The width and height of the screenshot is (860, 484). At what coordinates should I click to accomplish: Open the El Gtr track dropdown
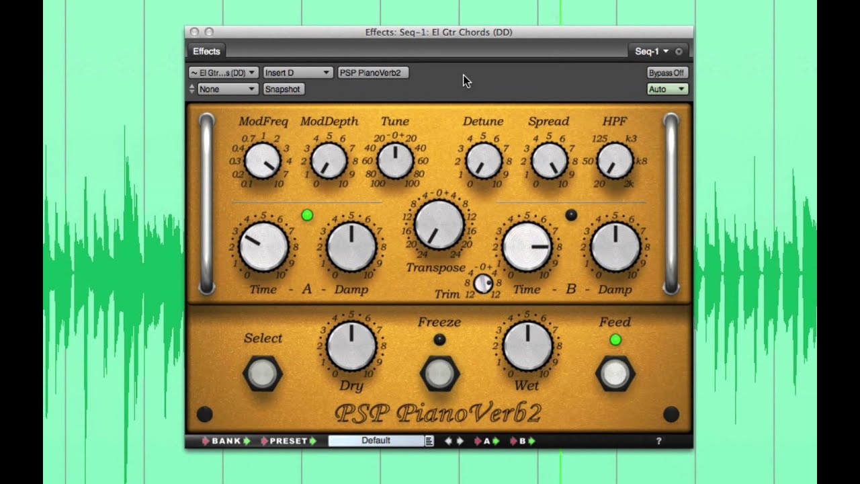223,73
